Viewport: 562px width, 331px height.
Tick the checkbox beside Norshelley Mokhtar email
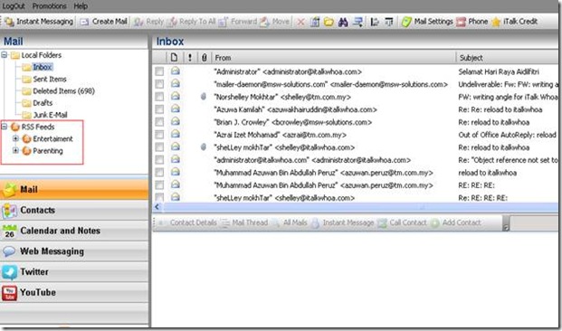pos(159,97)
